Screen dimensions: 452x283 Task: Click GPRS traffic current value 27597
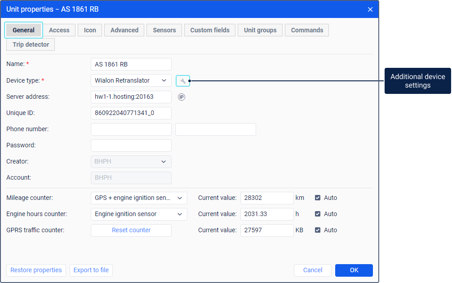[x=267, y=230]
